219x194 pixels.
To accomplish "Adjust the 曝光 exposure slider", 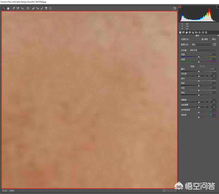I will (198, 71).
